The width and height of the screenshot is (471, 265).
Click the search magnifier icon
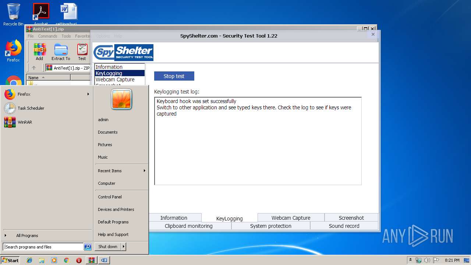tap(88, 247)
